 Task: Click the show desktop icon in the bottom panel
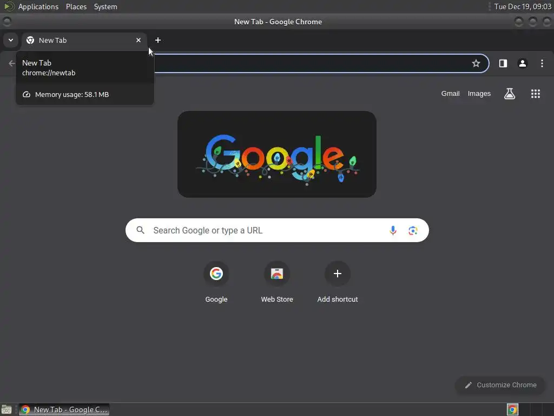coord(6,409)
